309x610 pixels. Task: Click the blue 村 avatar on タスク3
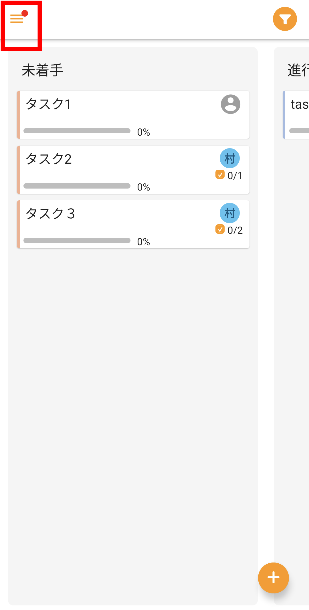tap(229, 213)
